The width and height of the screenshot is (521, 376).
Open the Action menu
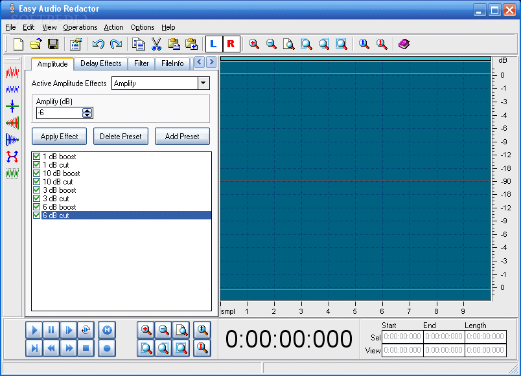[x=113, y=27]
